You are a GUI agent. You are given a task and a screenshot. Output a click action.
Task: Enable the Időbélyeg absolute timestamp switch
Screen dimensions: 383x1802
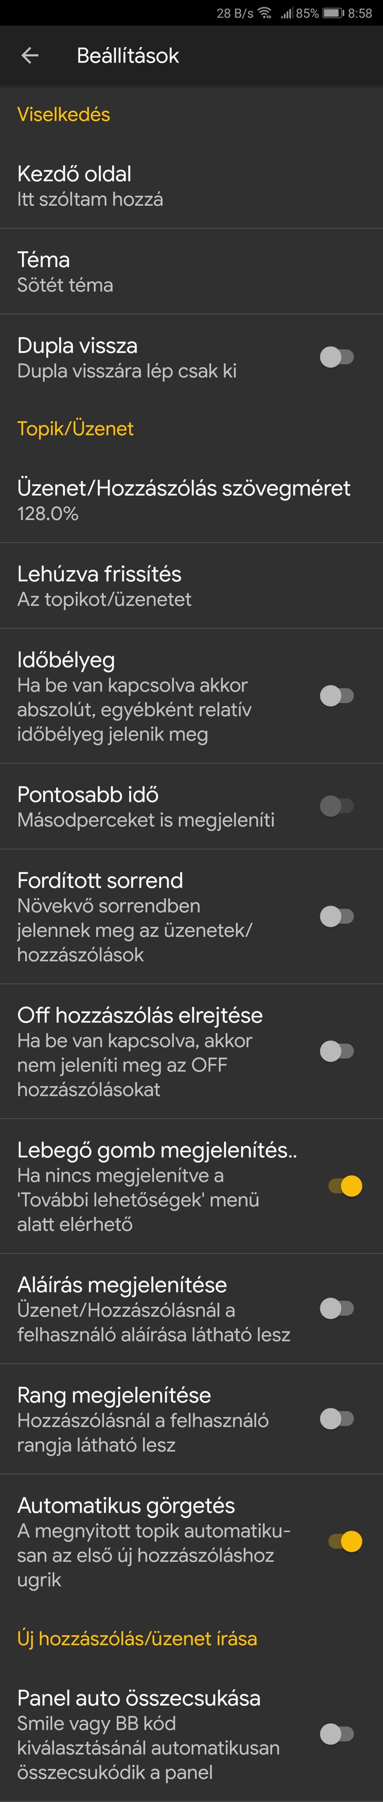click(337, 696)
